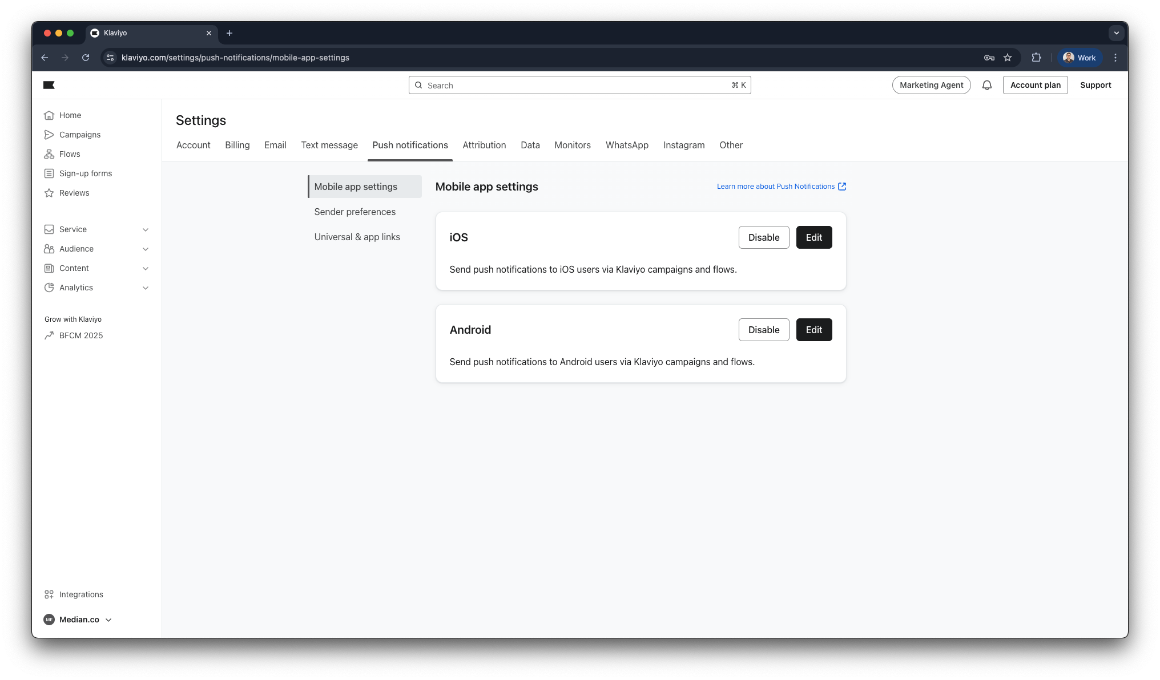Screen dimensions: 1160x680
Task: Open Campaigns from the sidebar icon
Action: [x=49, y=135]
